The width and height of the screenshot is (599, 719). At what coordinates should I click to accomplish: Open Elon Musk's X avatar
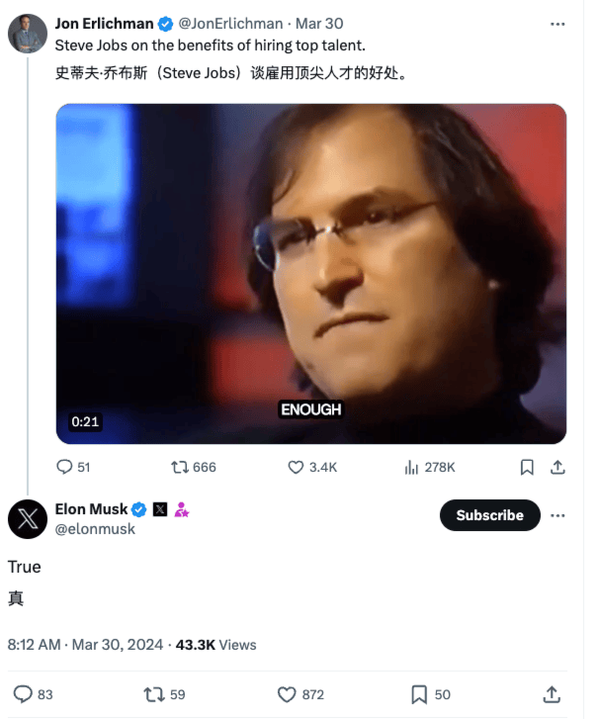pyautogui.click(x=27, y=518)
